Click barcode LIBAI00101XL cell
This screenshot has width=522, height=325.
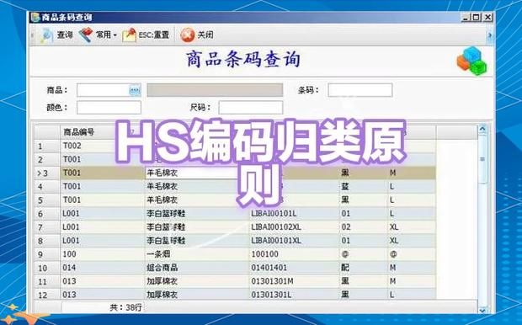tap(276, 241)
